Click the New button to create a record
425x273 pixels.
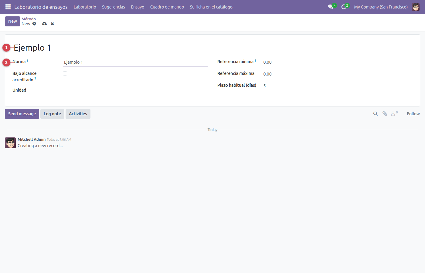(x=12, y=21)
